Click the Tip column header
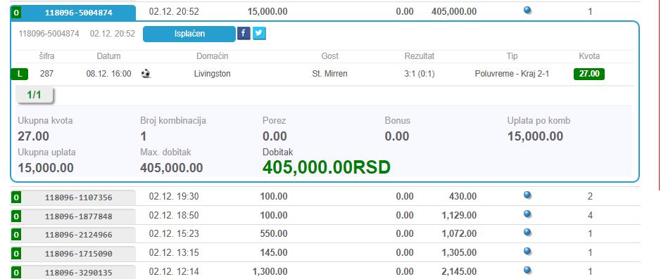 coord(512,56)
